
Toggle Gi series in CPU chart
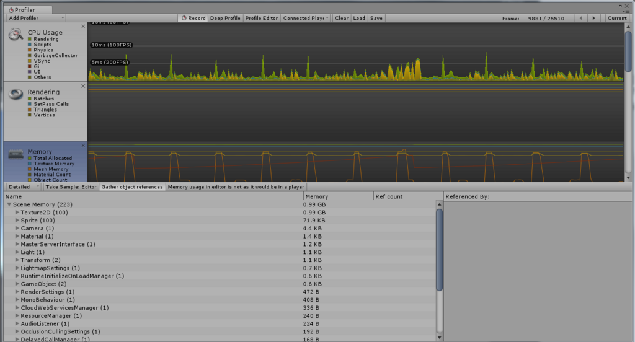30,66
